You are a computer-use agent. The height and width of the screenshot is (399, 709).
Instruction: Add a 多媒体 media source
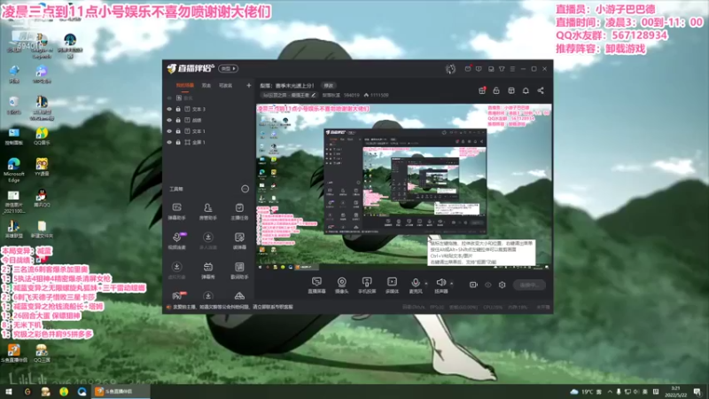point(392,286)
